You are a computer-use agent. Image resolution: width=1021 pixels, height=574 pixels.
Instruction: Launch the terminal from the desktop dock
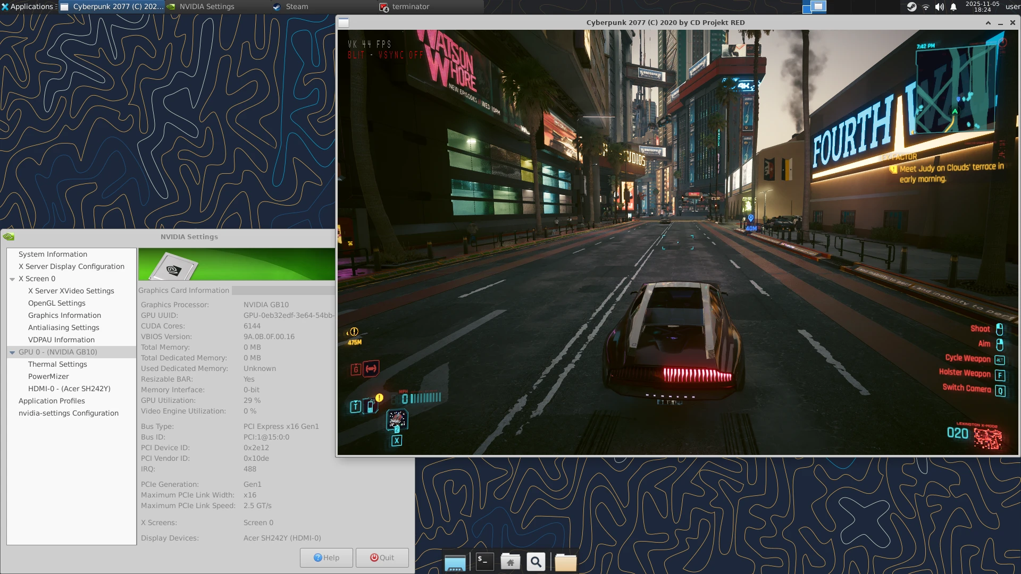484,561
